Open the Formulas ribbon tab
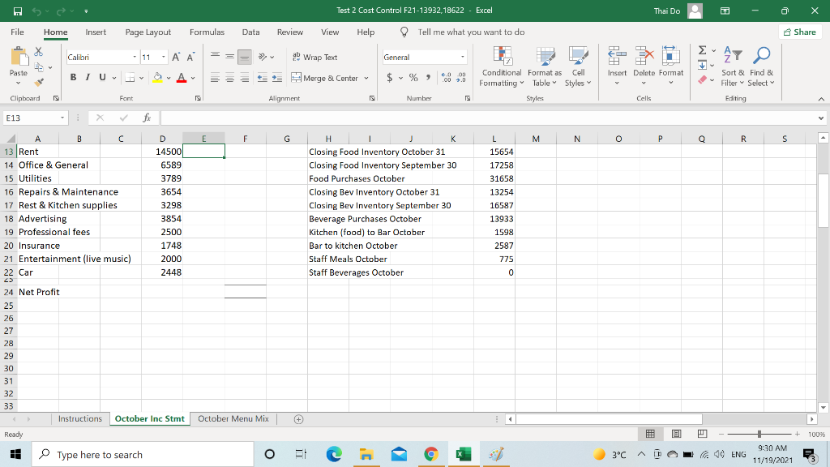Viewport: 830px width, 467px height. point(207,32)
